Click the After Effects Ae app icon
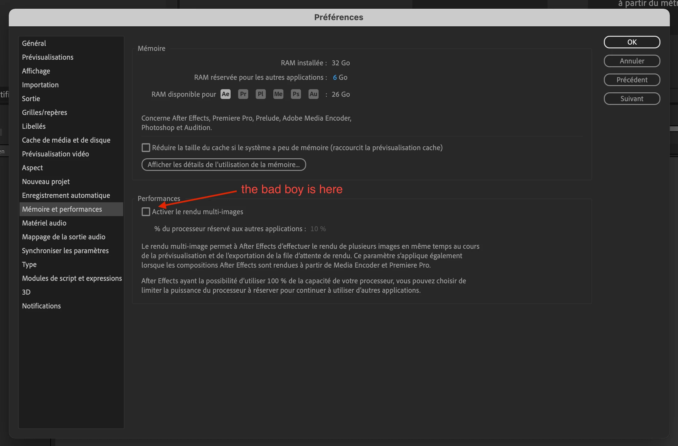 (x=225, y=94)
